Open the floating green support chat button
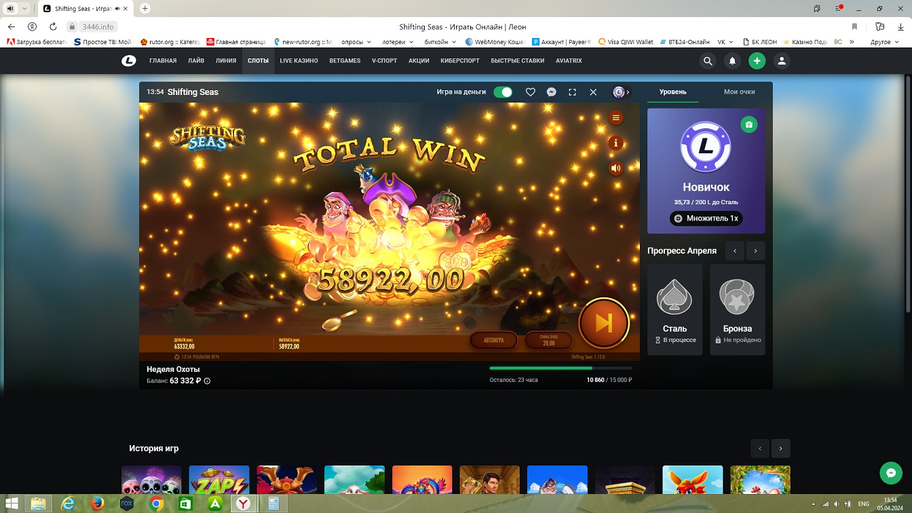Screen dimensions: 912x513 pos(890,473)
